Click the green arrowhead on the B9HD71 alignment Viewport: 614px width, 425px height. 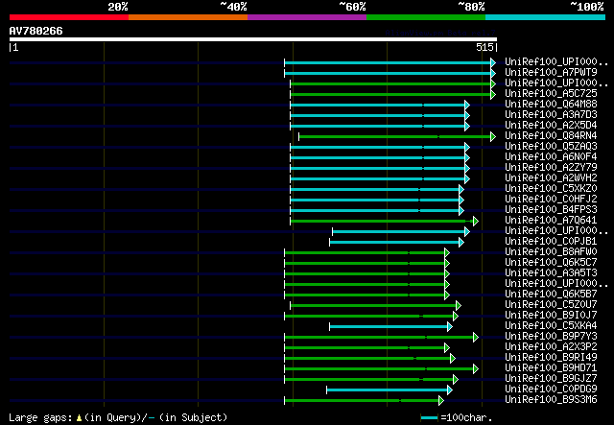(476, 369)
